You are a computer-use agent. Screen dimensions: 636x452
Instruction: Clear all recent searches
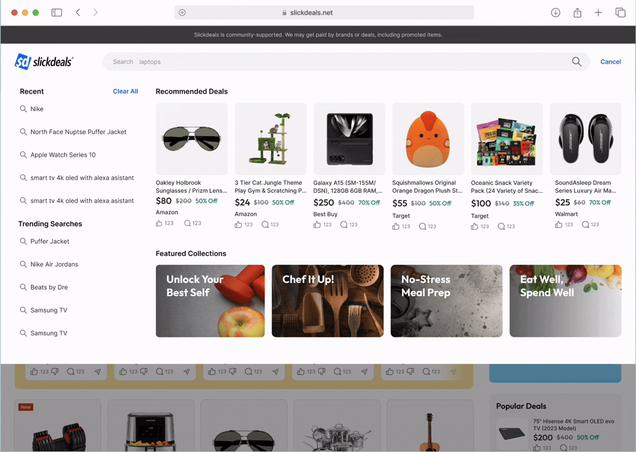tap(125, 92)
